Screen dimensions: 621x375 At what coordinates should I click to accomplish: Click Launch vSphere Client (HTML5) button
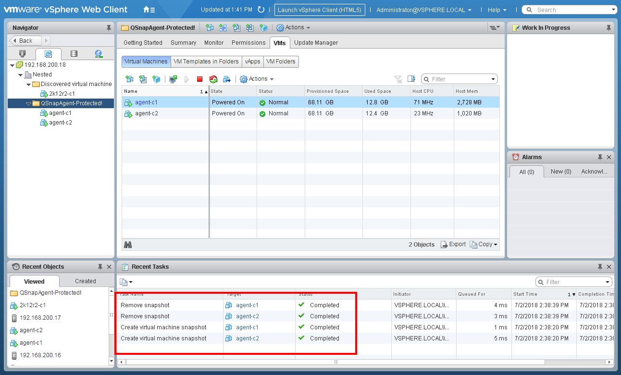(x=320, y=10)
